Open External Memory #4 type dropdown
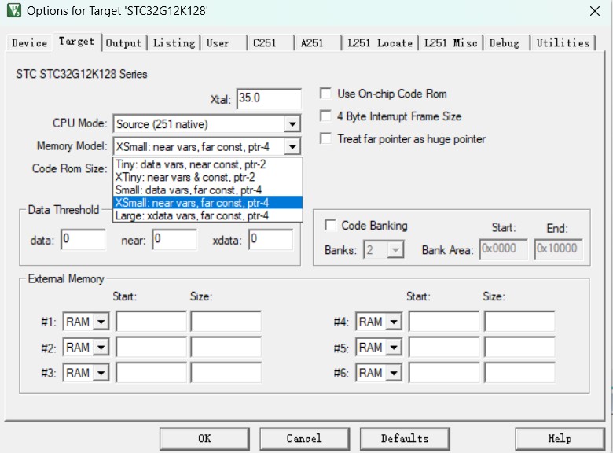The image size is (613, 453). pos(394,322)
